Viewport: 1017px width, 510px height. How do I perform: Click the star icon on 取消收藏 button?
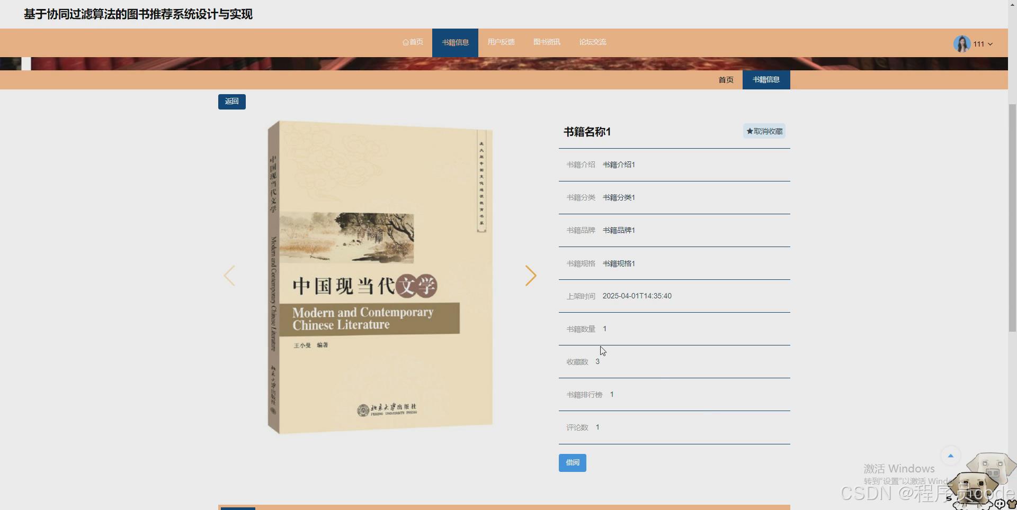749,131
